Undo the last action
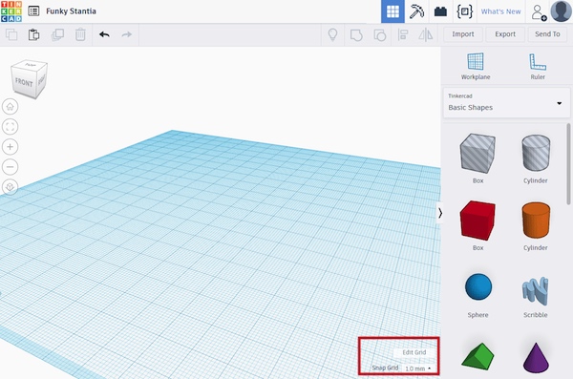The width and height of the screenshot is (573, 379). 104,34
